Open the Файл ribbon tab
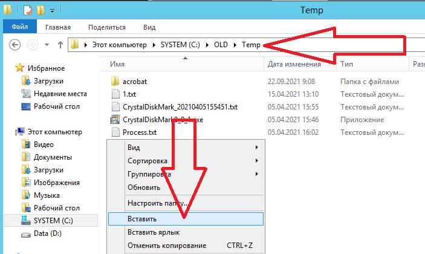The width and height of the screenshot is (425, 254). [x=20, y=27]
